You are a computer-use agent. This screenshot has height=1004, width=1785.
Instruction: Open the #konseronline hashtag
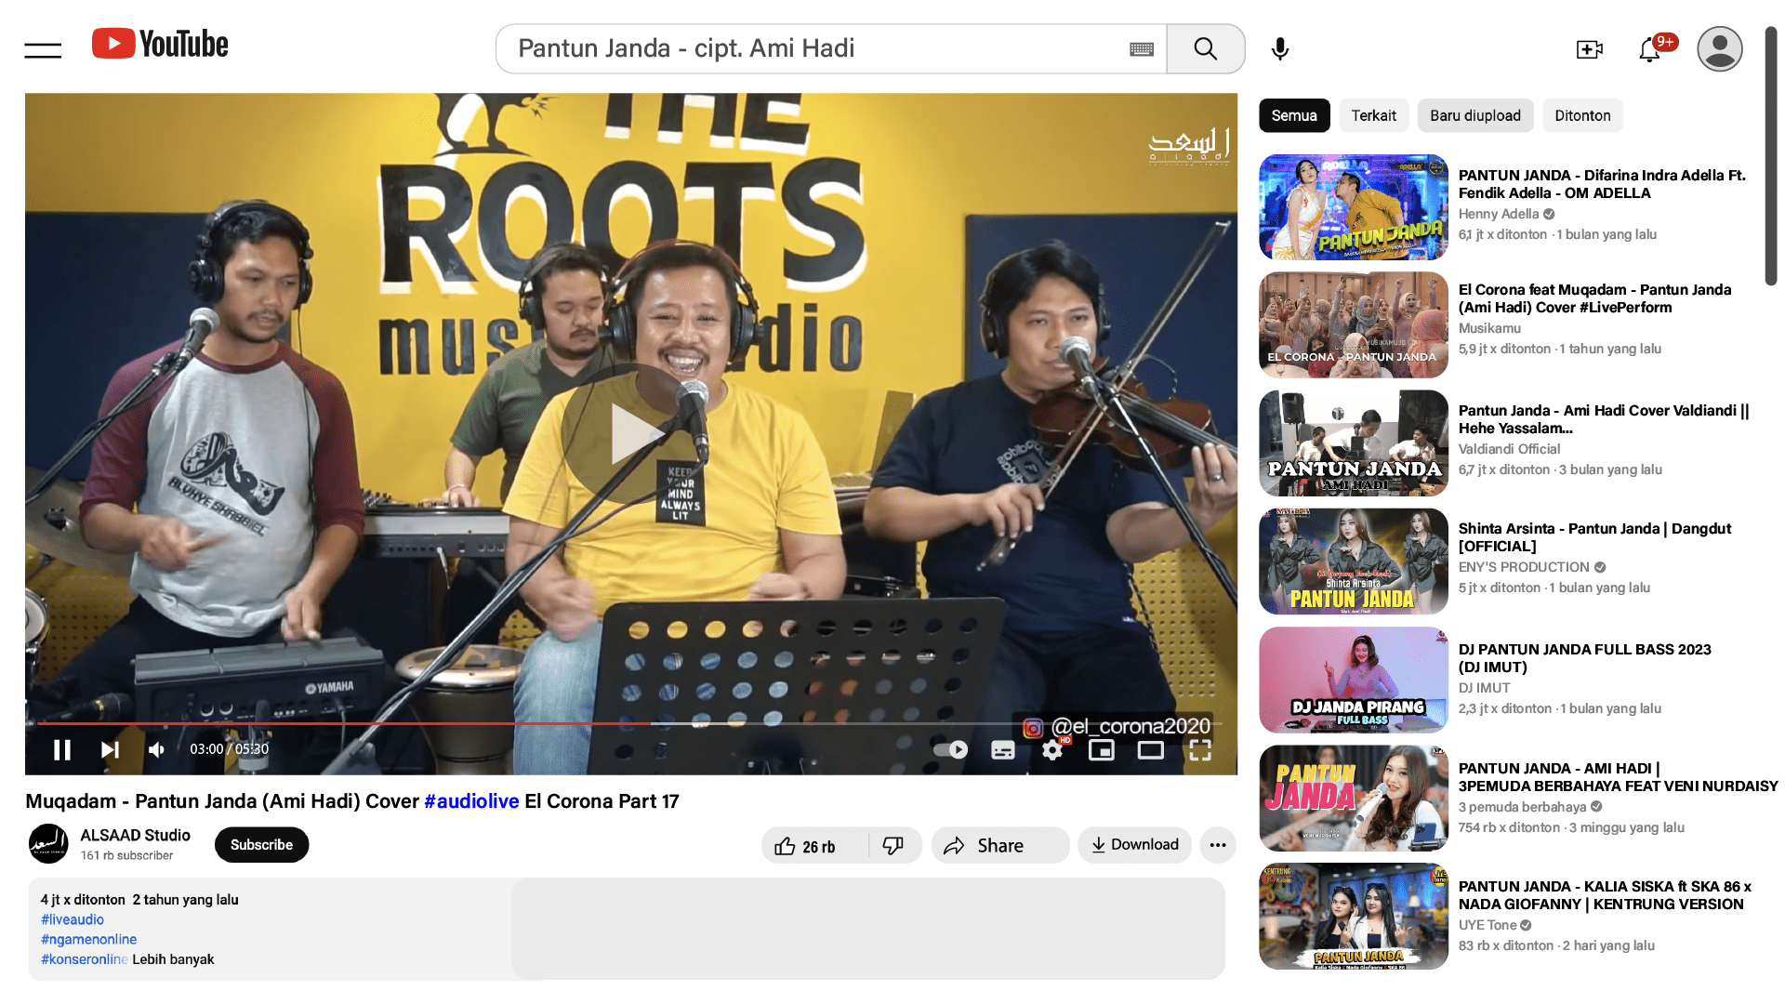click(x=84, y=959)
